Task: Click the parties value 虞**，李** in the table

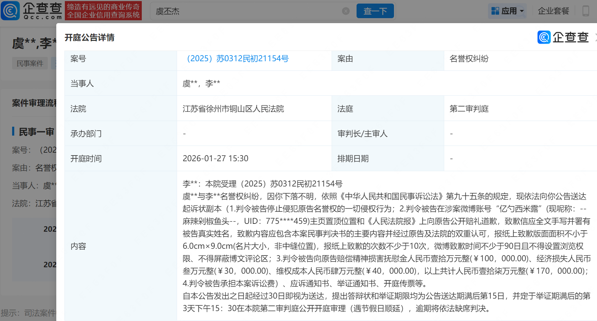Action: [201, 84]
